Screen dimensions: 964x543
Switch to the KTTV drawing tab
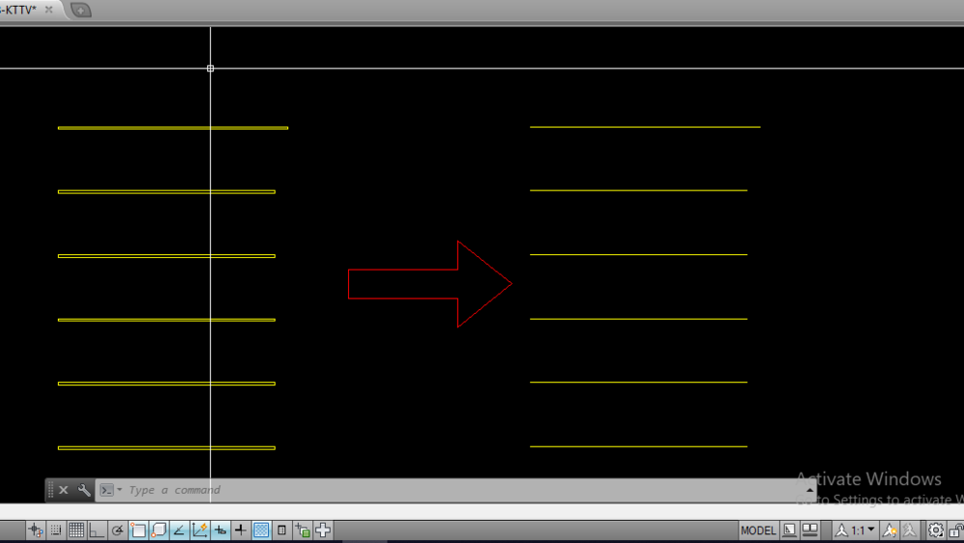(x=21, y=10)
